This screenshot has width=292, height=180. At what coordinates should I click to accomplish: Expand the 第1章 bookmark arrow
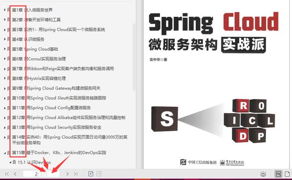pos(5,10)
